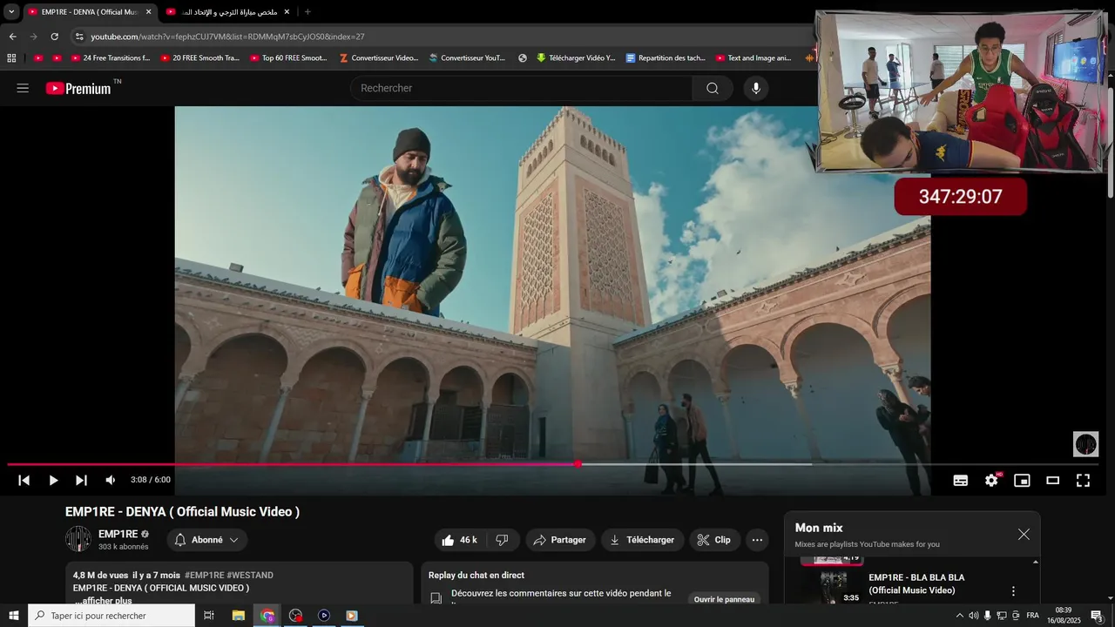Open Télécharger Vidéo Y... bookmark
The height and width of the screenshot is (627, 1115).
[576, 58]
